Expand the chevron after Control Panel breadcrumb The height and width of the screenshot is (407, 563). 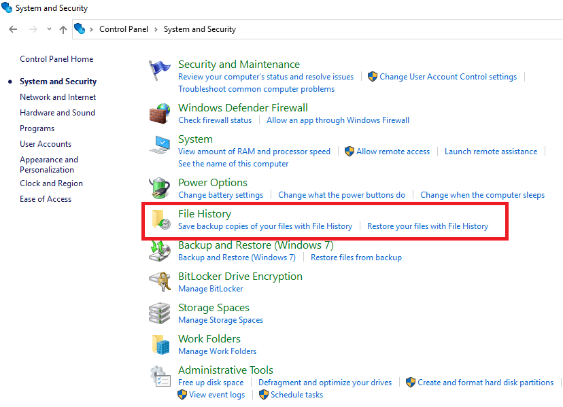click(156, 29)
